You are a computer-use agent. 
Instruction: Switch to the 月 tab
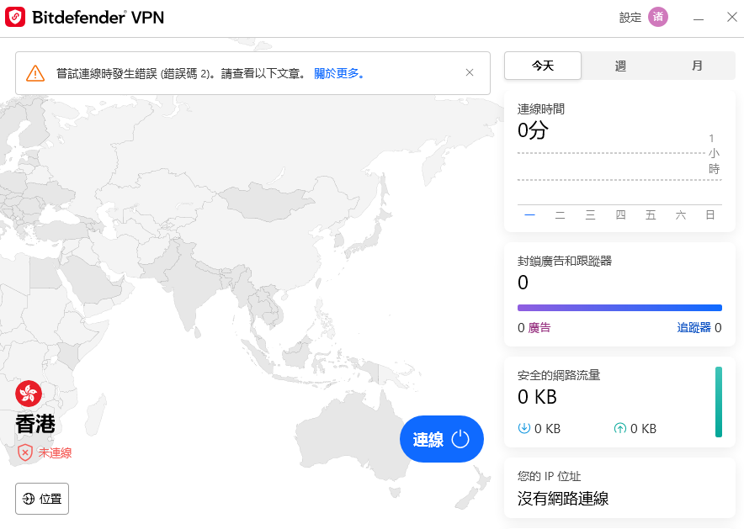[x=697, y=66]
